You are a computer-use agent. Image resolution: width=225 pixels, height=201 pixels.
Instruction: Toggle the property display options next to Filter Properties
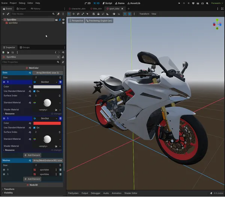(x=63, y=62)
